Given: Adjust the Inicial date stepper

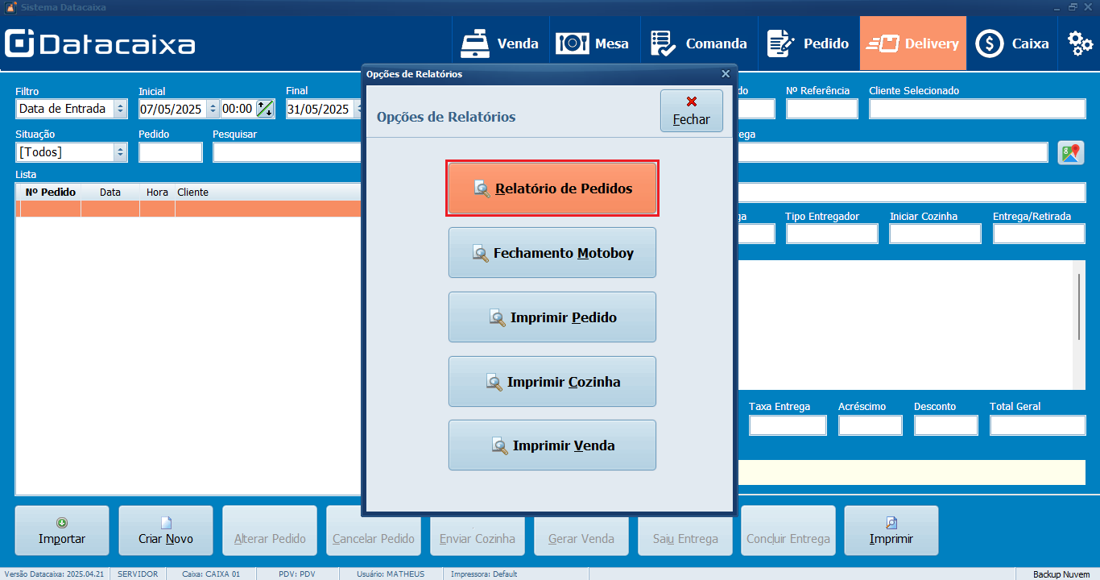Looking at the screenshot, I should 213,109.
